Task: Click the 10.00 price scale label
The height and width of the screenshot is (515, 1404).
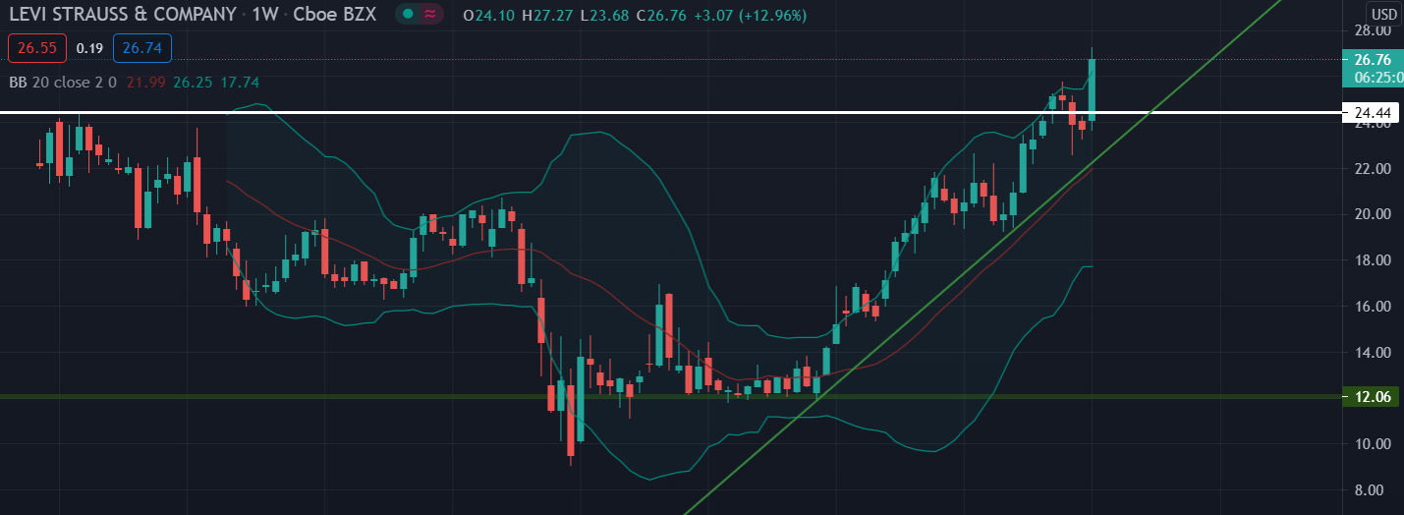Action: [x=1372, y=444]
